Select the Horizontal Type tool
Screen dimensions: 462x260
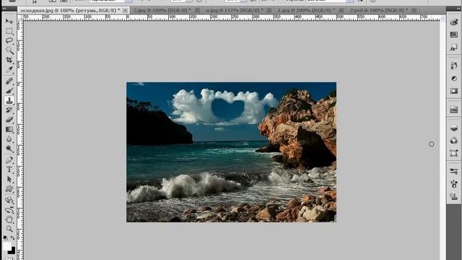(x=9, y=170)
